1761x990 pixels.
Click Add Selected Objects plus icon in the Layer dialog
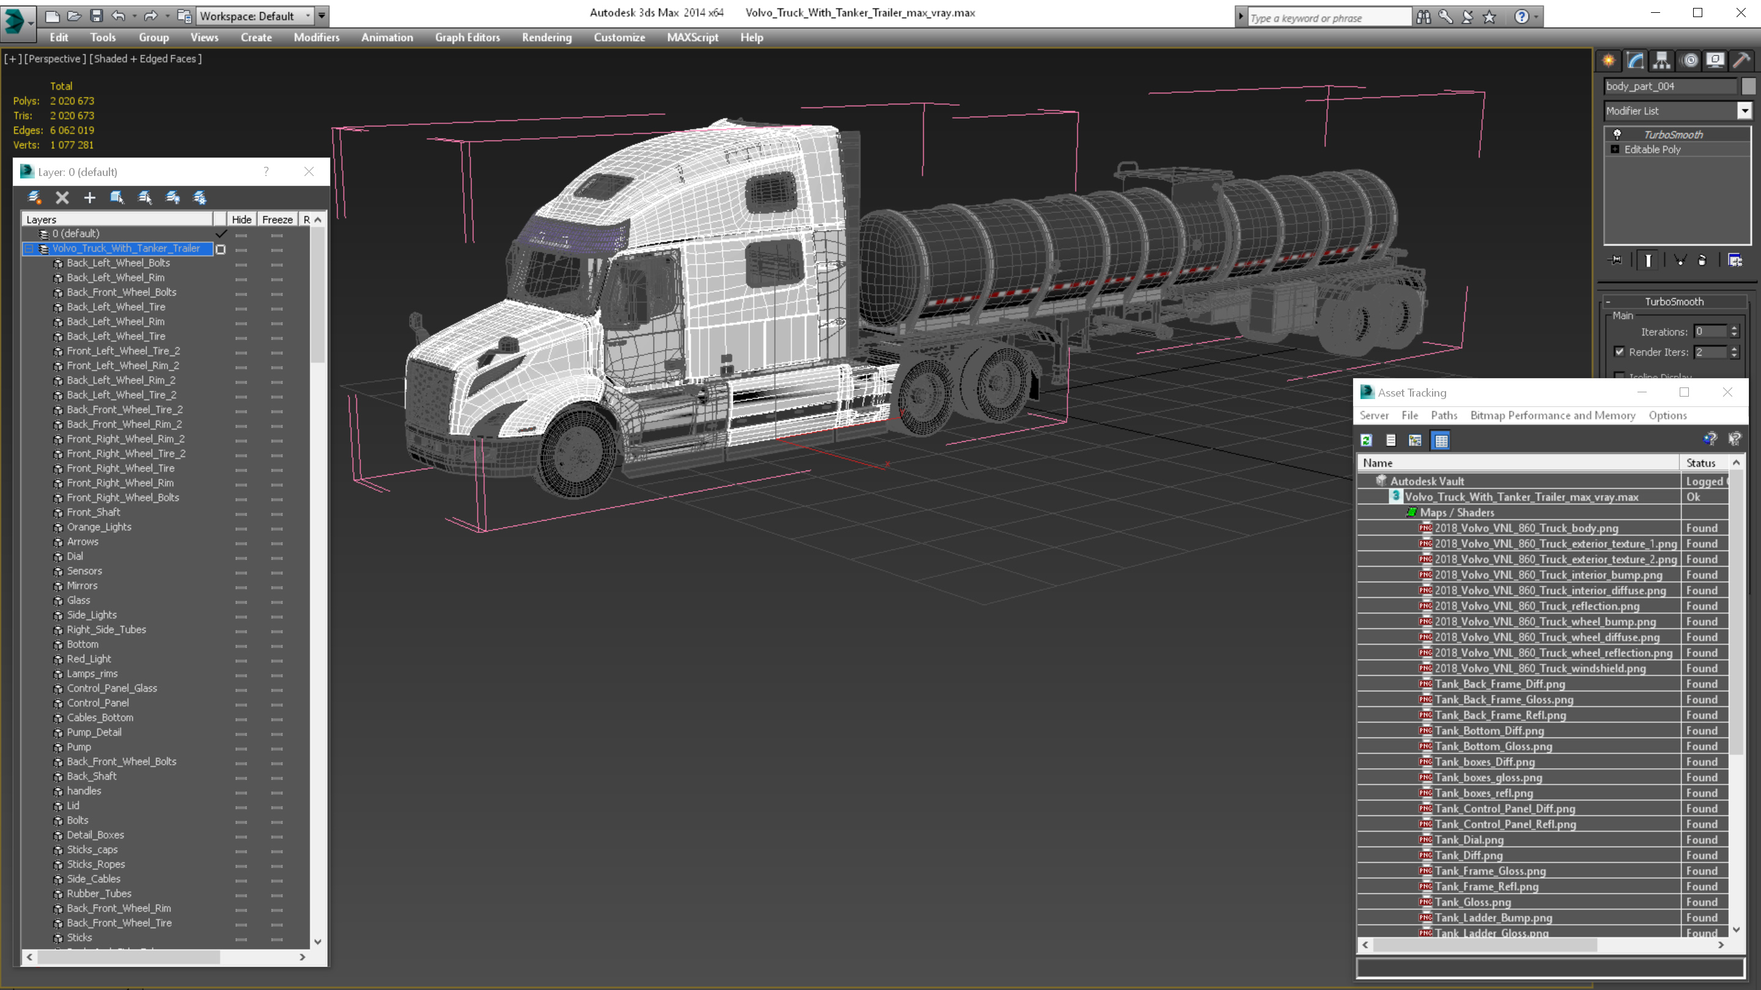pos(89,197)
